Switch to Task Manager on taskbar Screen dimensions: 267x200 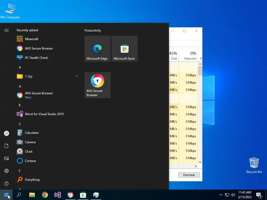(96, 195)
